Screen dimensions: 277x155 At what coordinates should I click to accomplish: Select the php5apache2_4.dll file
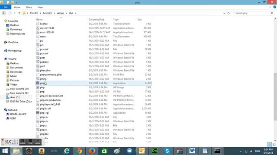(50, 104)
